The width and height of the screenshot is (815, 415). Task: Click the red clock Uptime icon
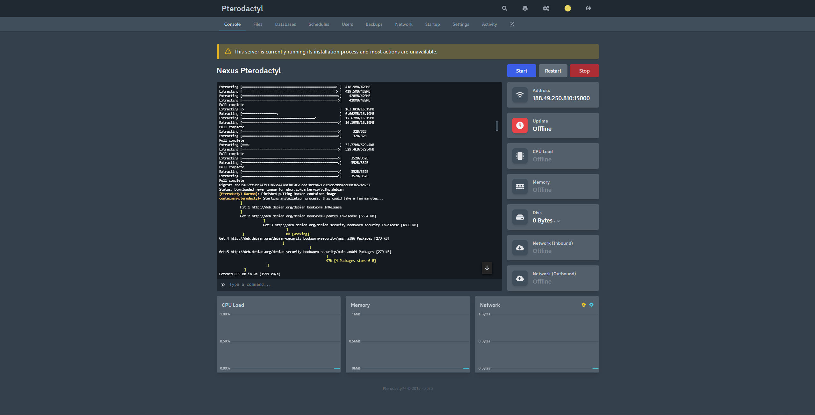pos(520,125)
